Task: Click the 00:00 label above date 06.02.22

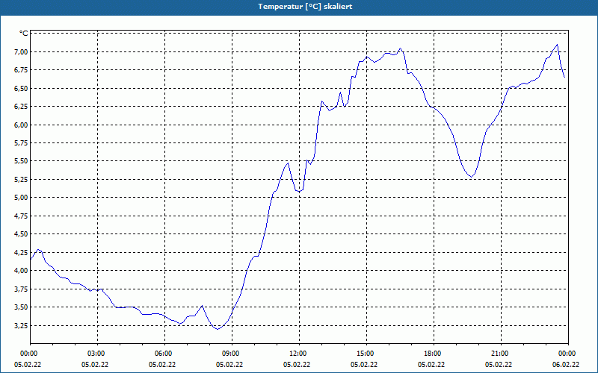Action: 568,354
